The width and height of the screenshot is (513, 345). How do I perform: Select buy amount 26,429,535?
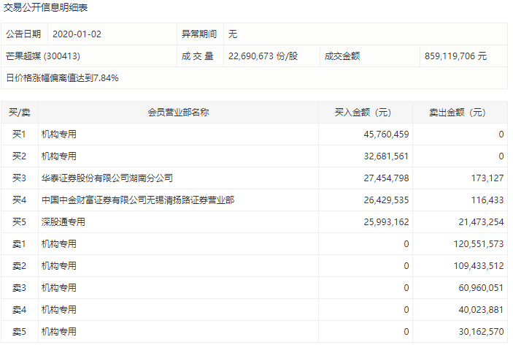coord(386,200)
